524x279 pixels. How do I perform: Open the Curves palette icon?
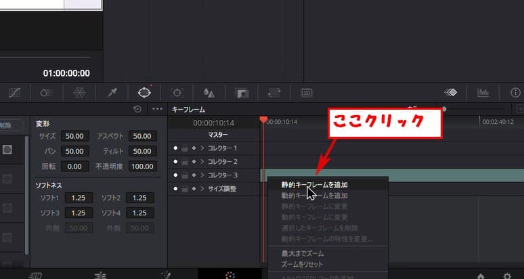coord(15,93)
